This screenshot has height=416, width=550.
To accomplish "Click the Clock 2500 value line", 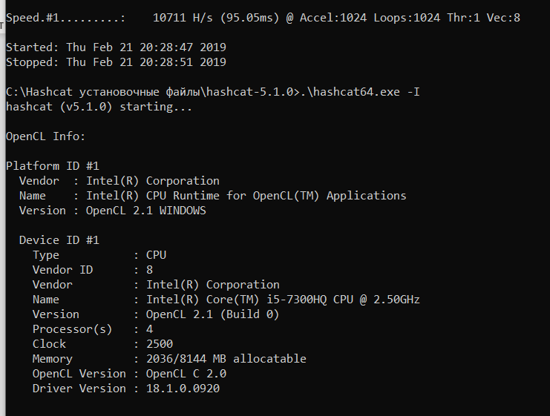I will [102, 344].
